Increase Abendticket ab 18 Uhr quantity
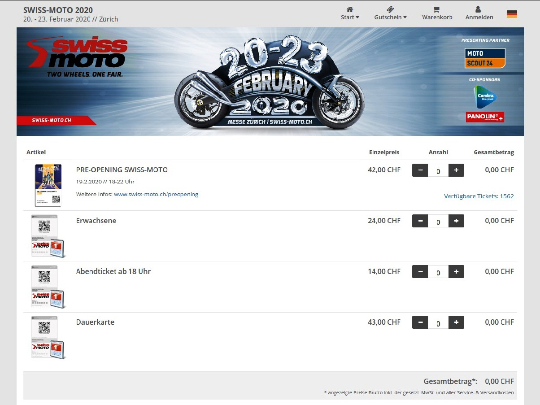The image size is (540, 405). (x=456, y=272)
